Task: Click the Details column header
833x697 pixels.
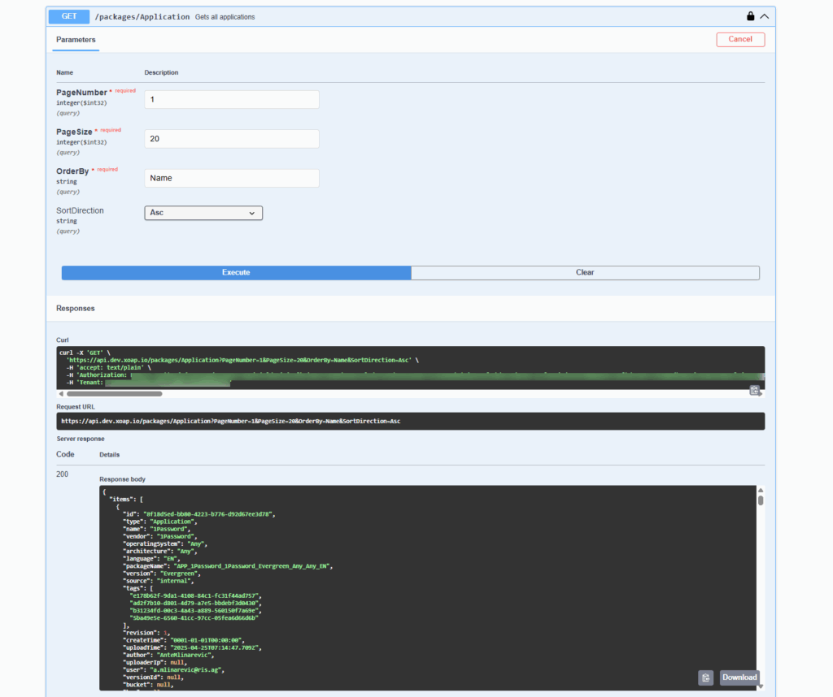Action: tap(110, 455)
